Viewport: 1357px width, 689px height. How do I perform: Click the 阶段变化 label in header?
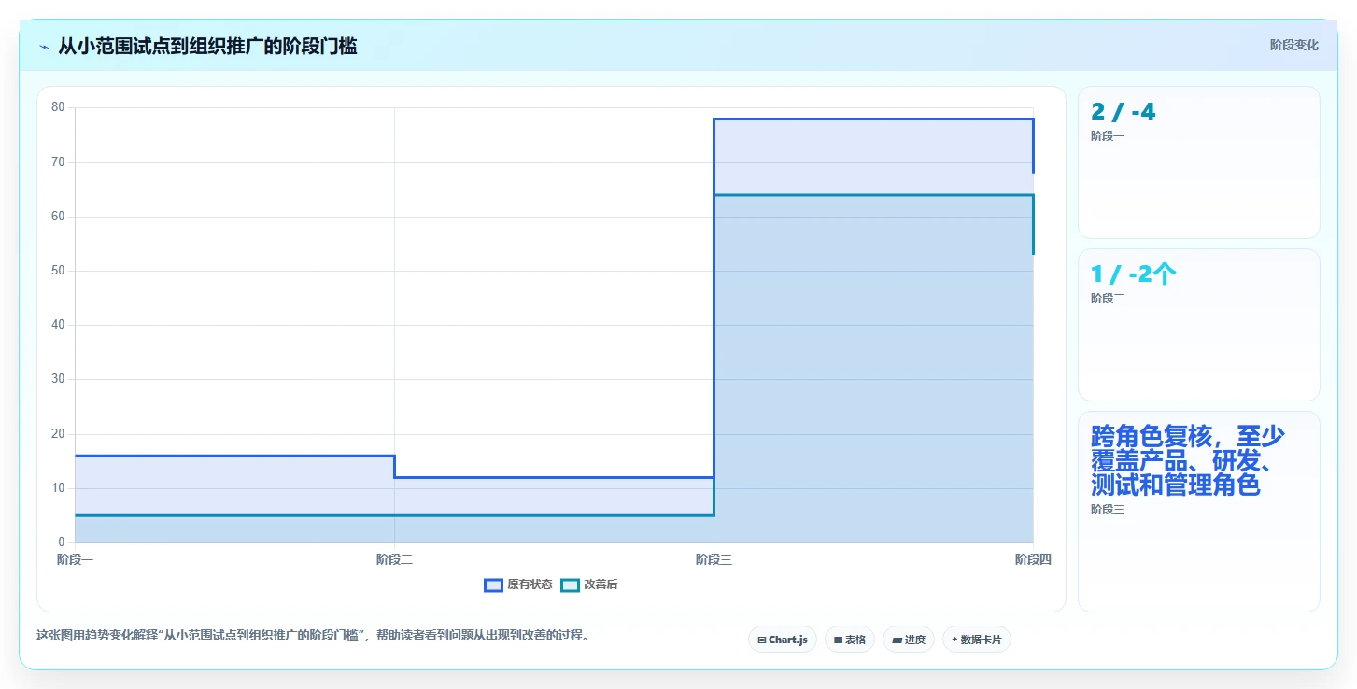(1294, 45)
